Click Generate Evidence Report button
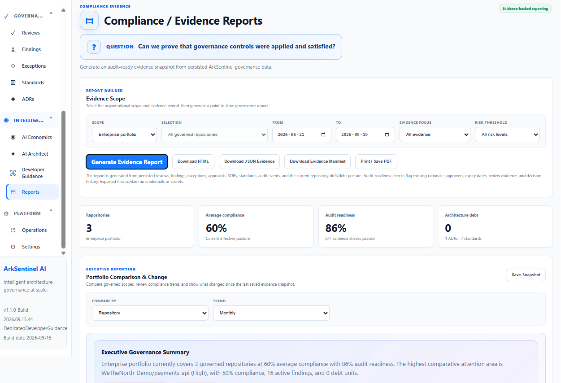This screenshot has width=561, height=383. click(x=127, y=162)
